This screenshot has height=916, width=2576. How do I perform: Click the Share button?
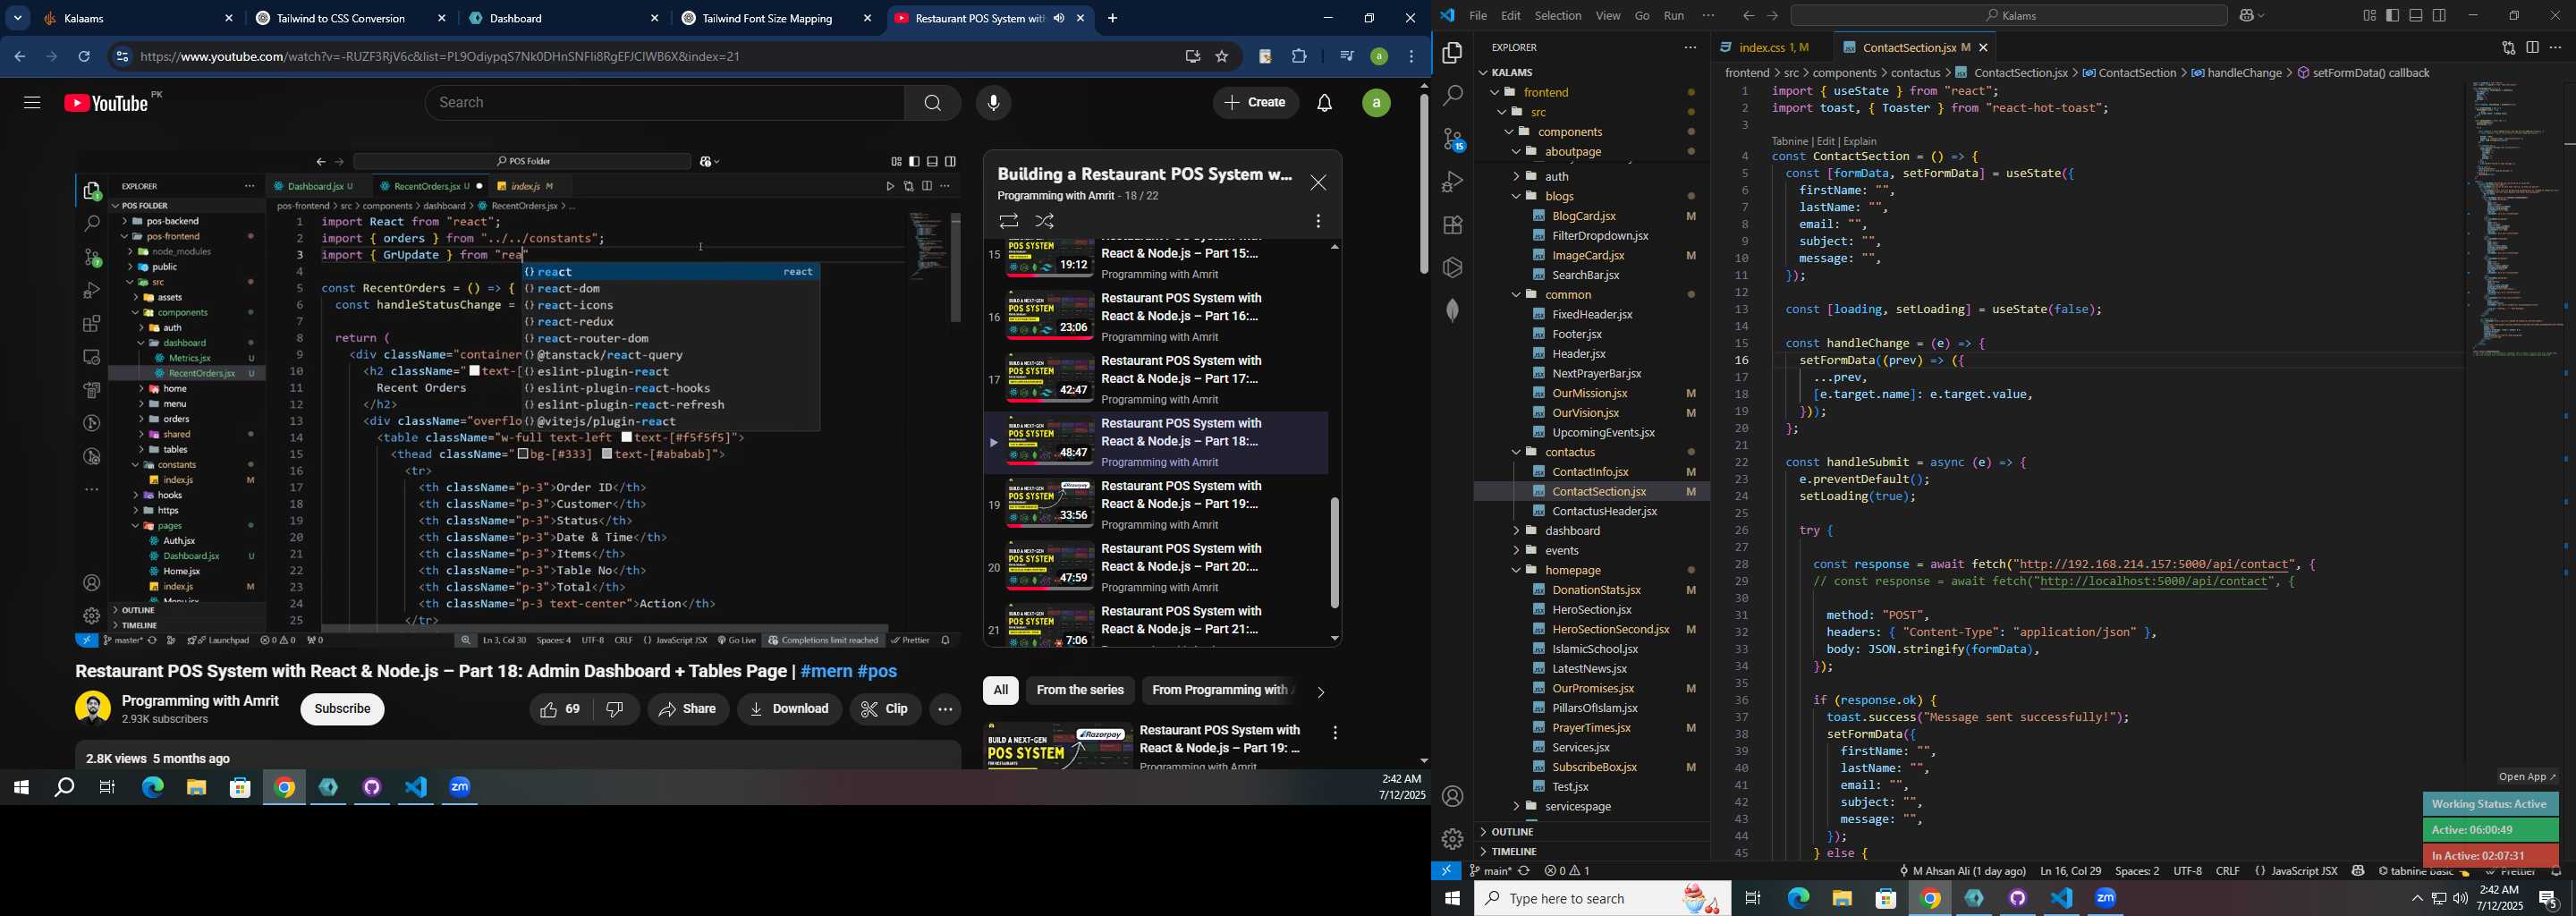(688, 709)
